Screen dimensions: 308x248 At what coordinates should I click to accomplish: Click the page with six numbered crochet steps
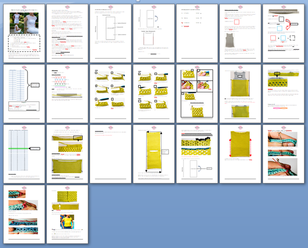110,93
